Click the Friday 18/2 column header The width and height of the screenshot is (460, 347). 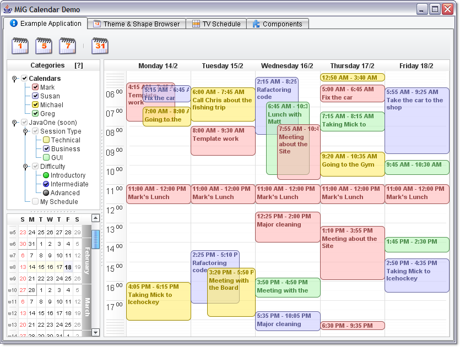[416, 66]
